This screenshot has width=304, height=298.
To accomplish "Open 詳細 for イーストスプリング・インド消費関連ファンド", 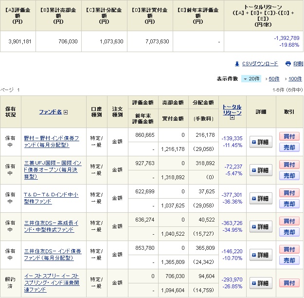I will 261,283.
